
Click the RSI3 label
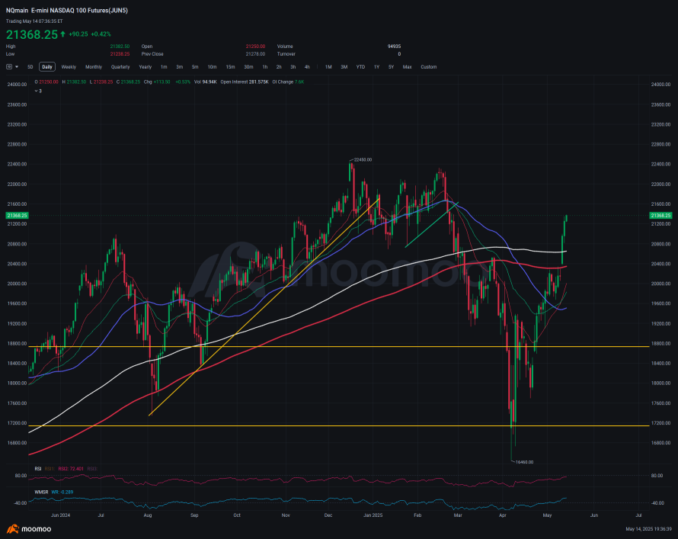coord(92,469)
